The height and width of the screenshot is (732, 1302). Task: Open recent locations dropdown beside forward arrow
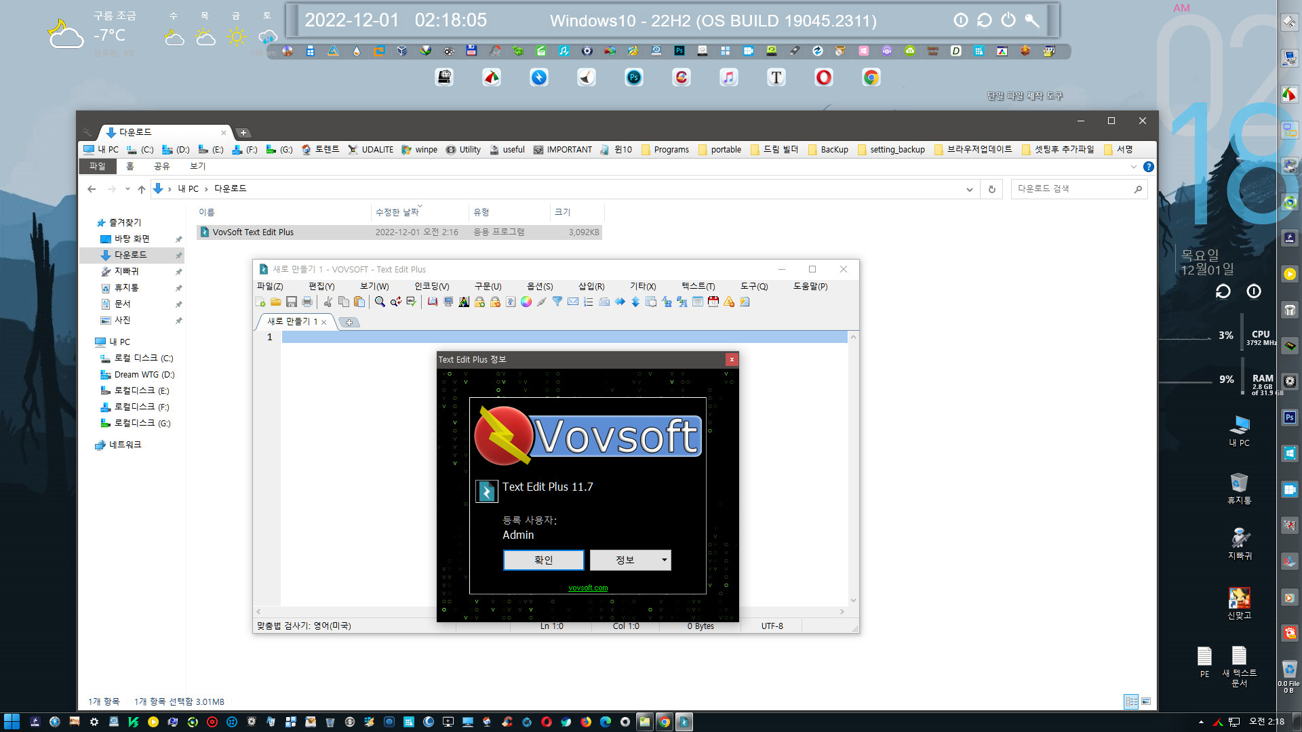coord(127,189)
